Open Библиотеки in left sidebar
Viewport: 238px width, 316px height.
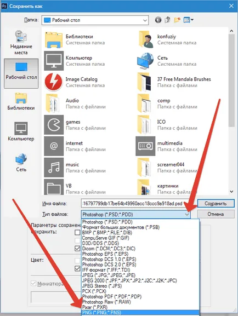point(21,101)
